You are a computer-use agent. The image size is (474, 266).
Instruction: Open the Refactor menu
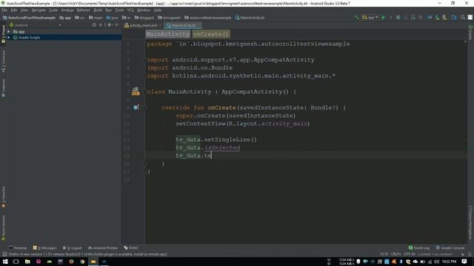[83, 10]
